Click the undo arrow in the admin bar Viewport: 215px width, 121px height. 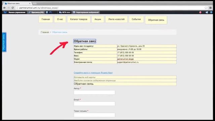point(51,12)
